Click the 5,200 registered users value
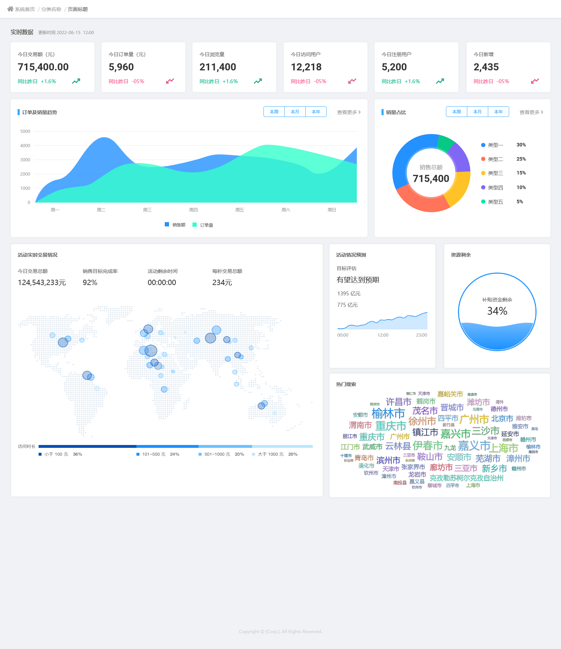This screenshot has height=649, width=561. point(394,67)
